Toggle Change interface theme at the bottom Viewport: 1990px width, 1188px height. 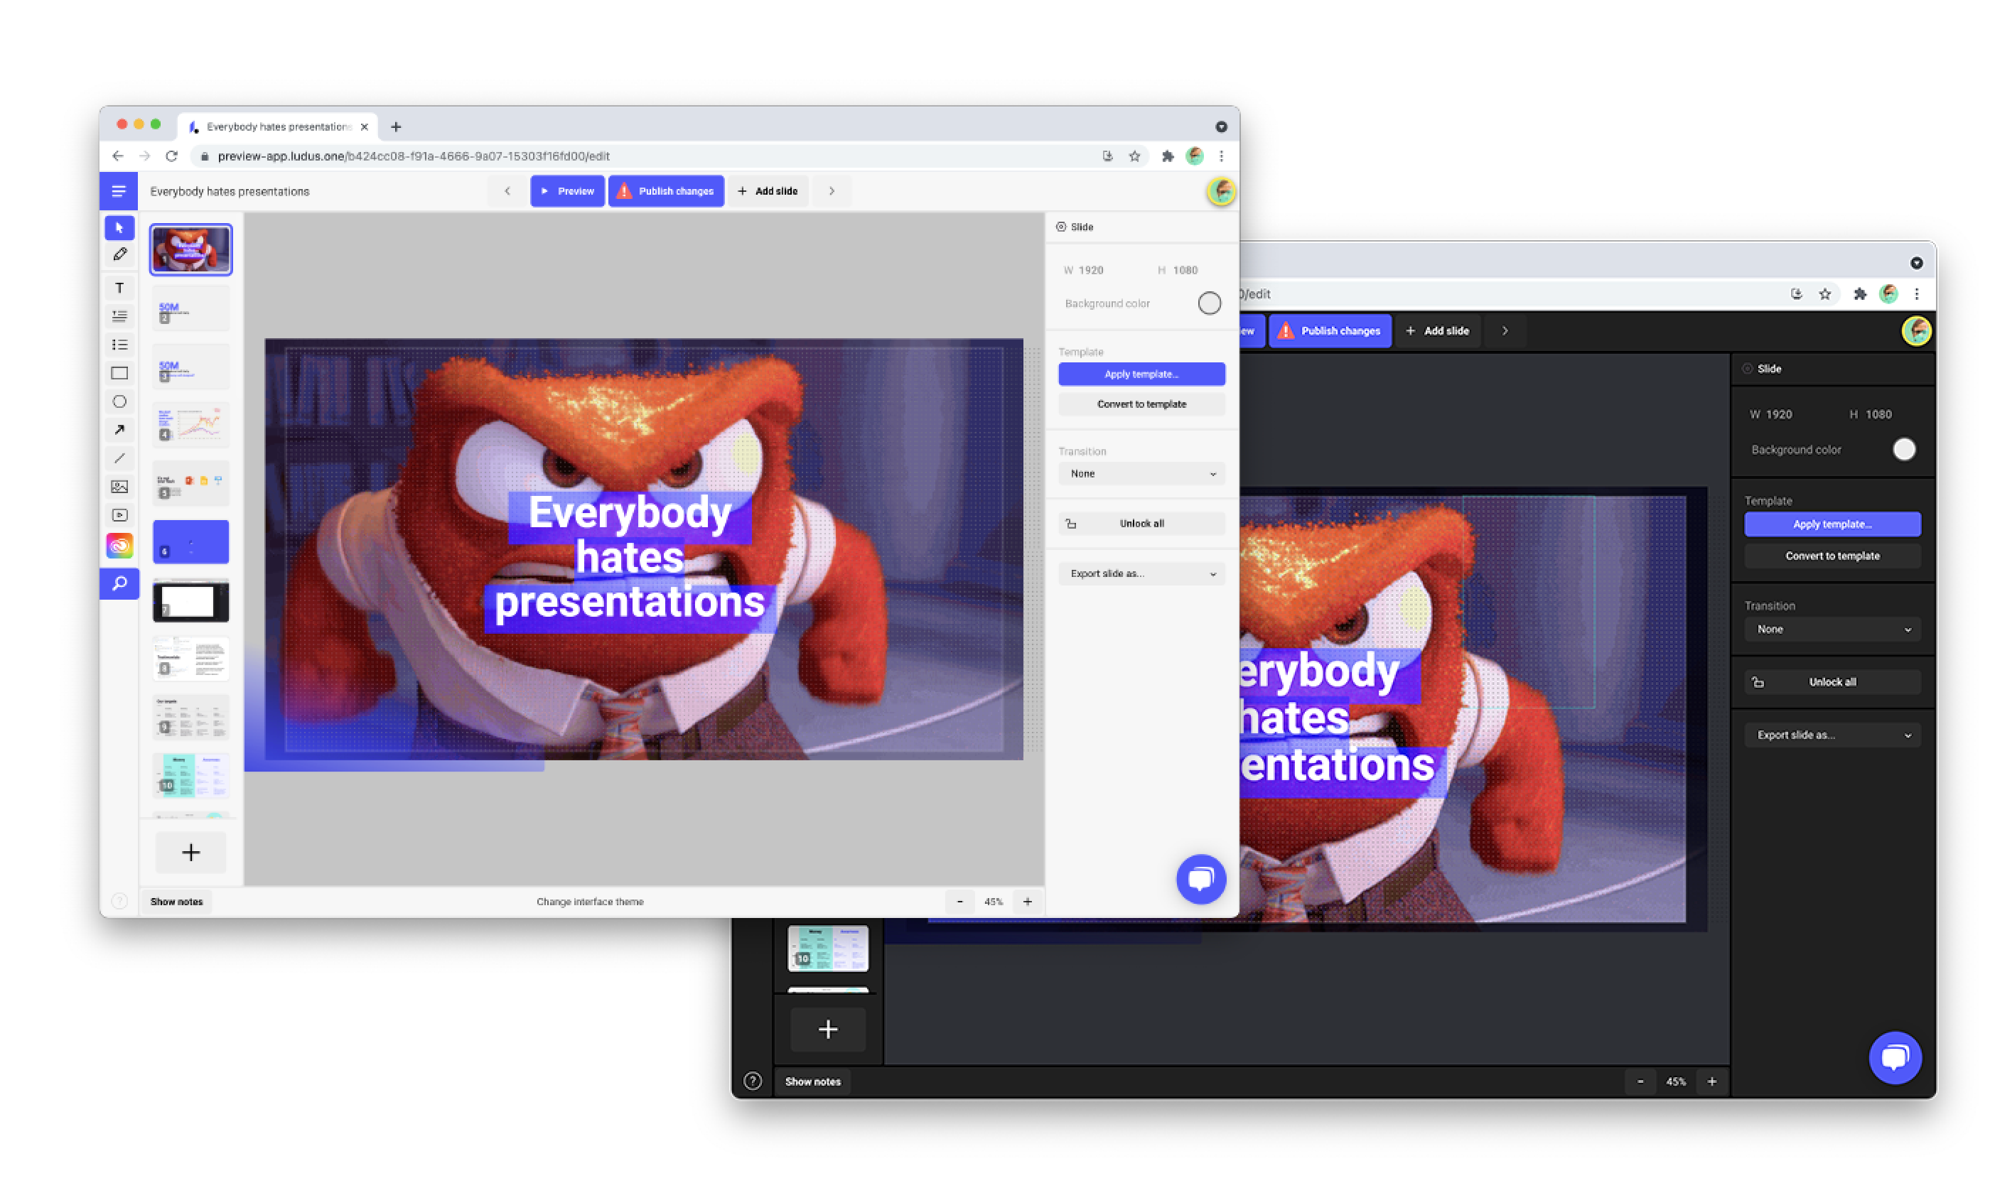coord(590,902)
